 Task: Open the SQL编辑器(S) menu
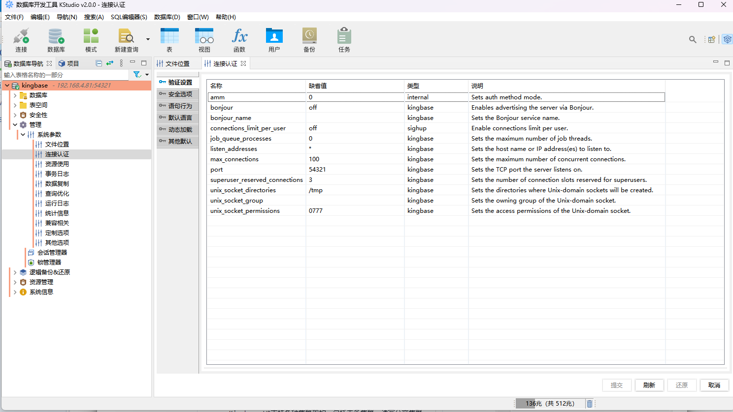pyautogui.click(x=129, y=17)
